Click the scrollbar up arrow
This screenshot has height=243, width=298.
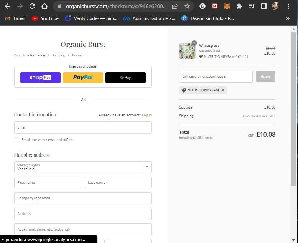pos(293,29)
